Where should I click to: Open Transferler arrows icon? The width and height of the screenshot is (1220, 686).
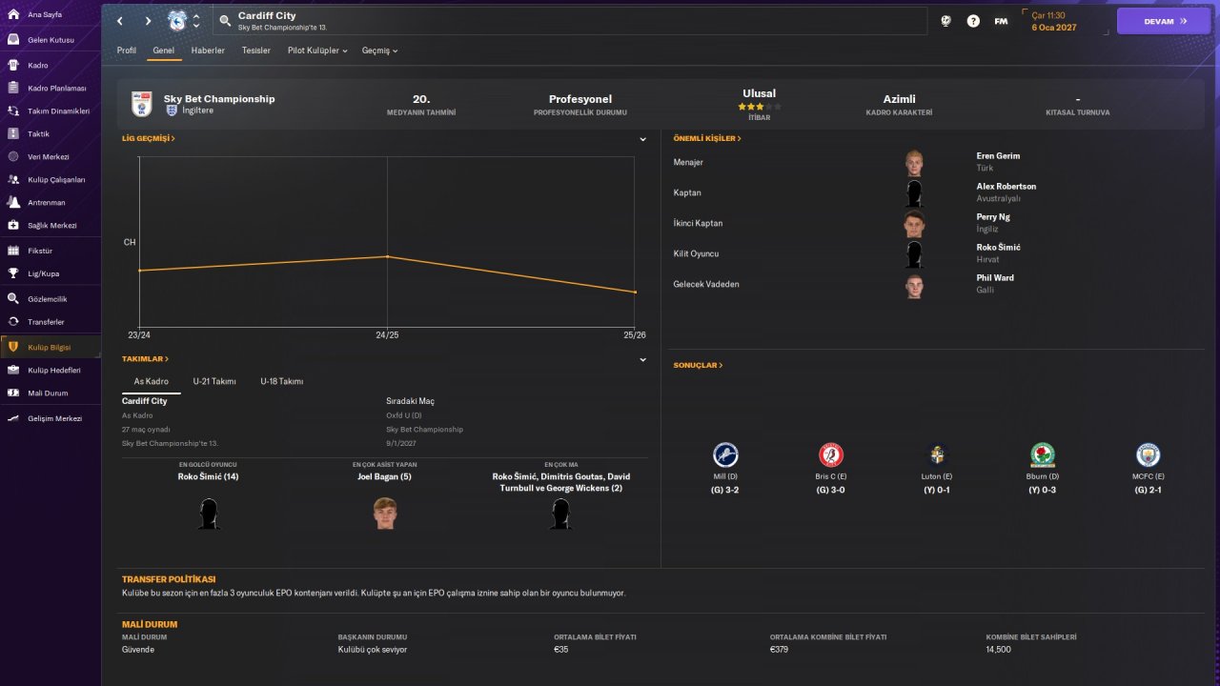[x=13, y=321]
